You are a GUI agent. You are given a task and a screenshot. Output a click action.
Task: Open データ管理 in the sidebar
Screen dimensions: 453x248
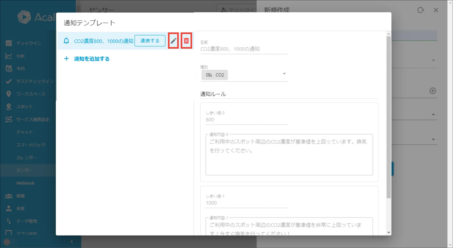[27, 221]
